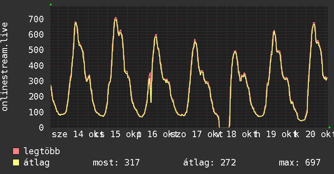Image resolution: width=334 pixels, height=174 pixels.
Task: Click the '20 okt' date label
Action: click(320, 134)
